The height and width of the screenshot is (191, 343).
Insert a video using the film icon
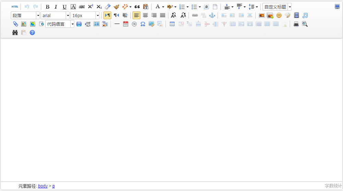[296, 15]
